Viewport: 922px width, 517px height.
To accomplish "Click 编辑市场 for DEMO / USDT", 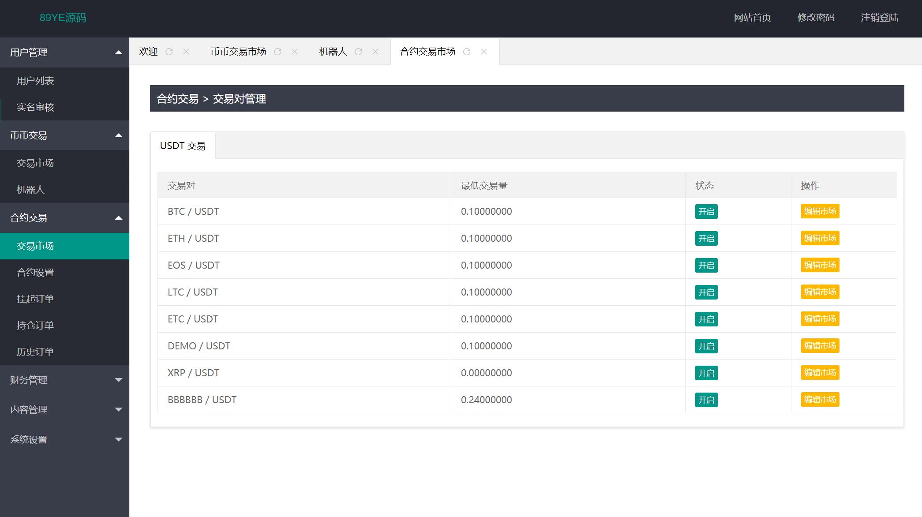I will coord(820,346).
